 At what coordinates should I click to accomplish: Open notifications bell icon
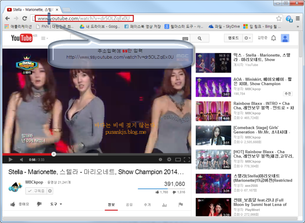point(274,38)
